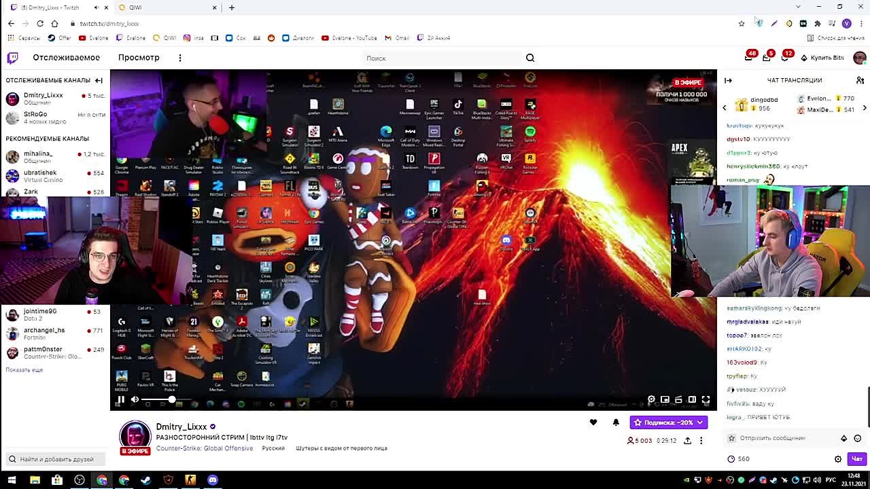Click Купить Bits button
The height and width of the screenshot is (489, 870).
822,58
